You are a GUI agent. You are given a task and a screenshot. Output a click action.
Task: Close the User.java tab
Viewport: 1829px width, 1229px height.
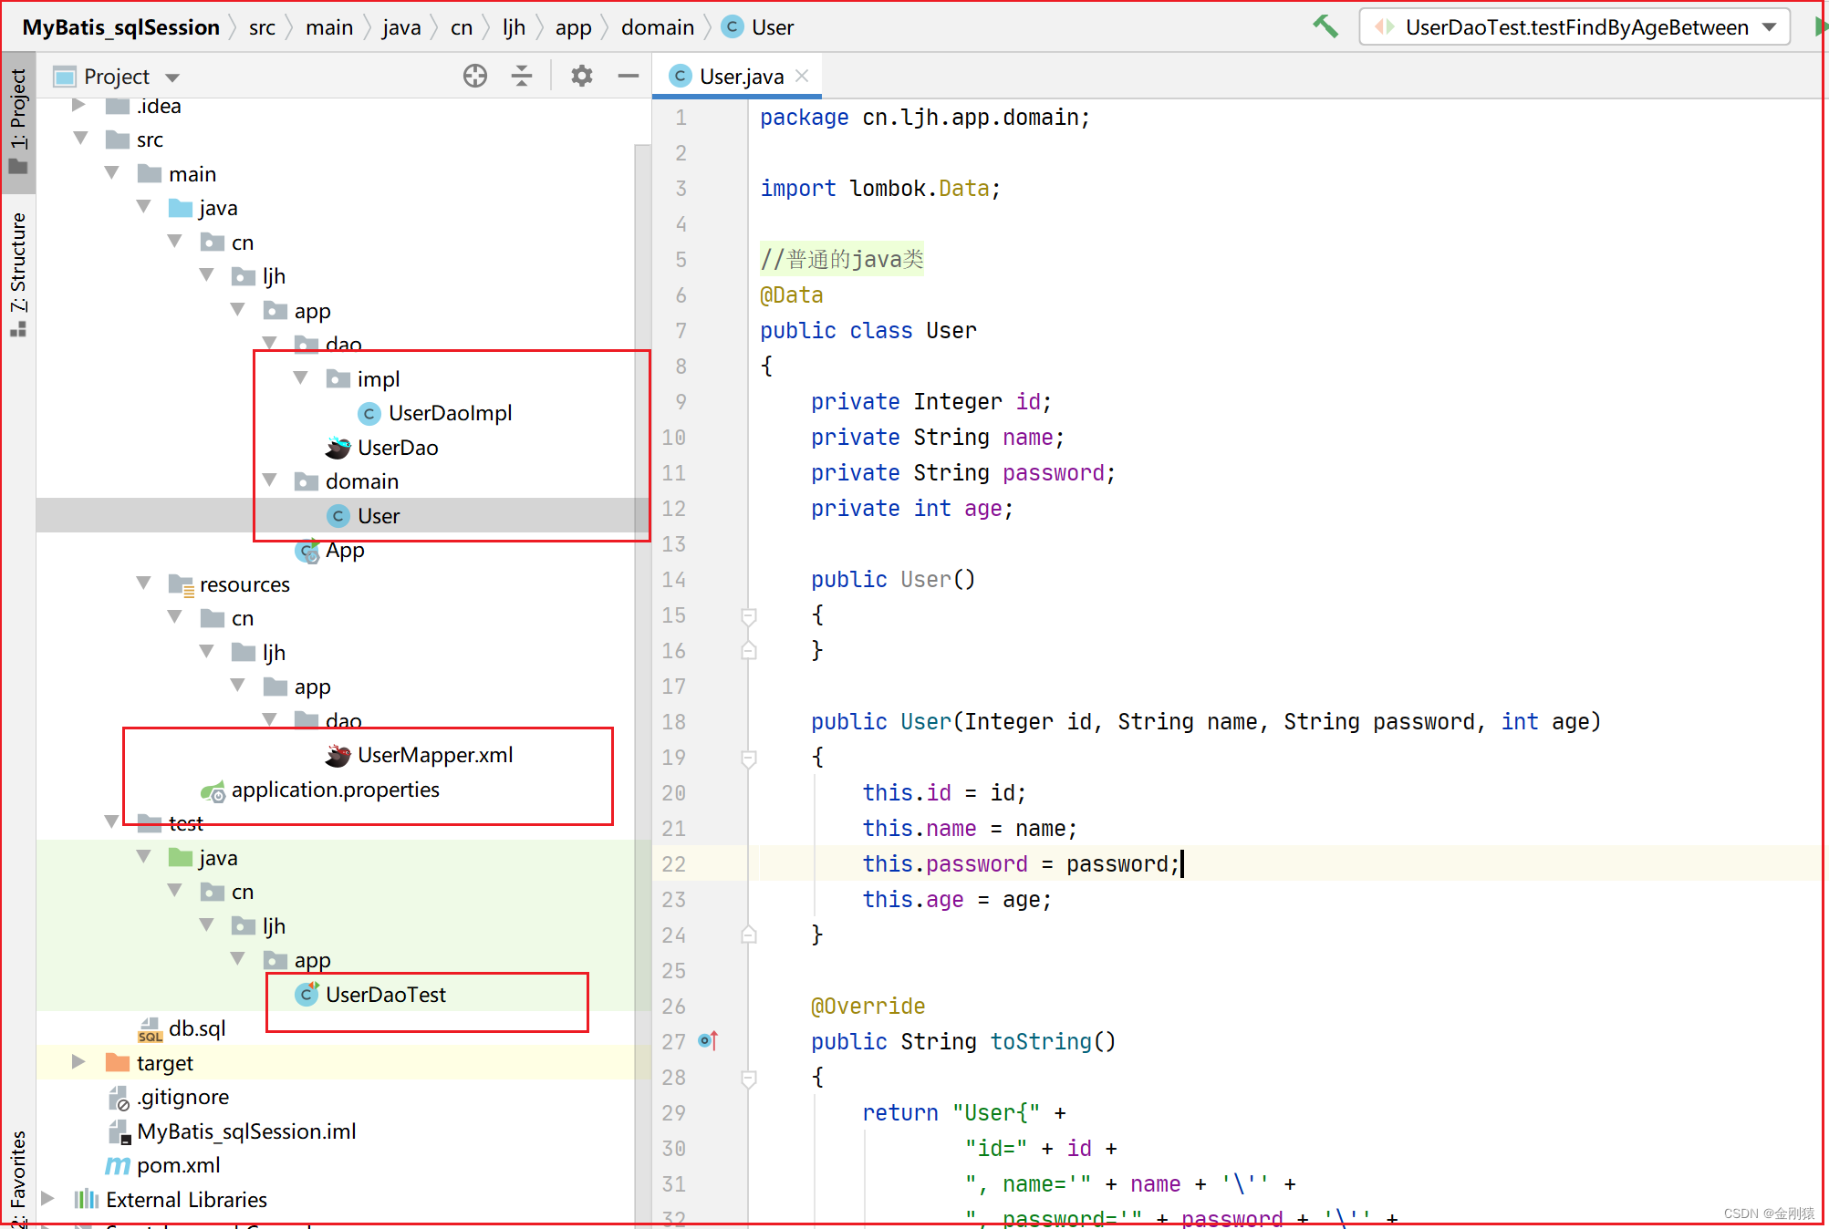(x=802, y=77)
